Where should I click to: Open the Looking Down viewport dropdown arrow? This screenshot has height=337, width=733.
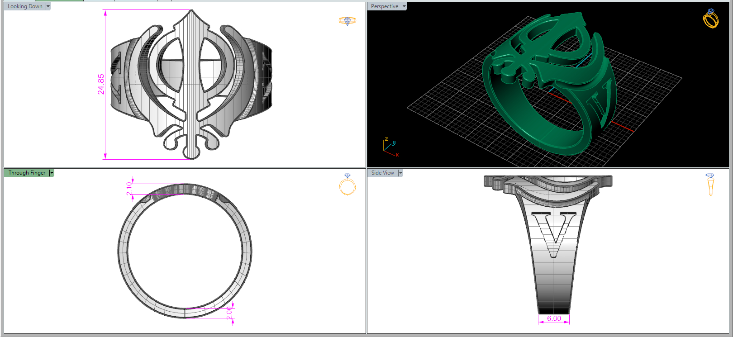[48, 6]
